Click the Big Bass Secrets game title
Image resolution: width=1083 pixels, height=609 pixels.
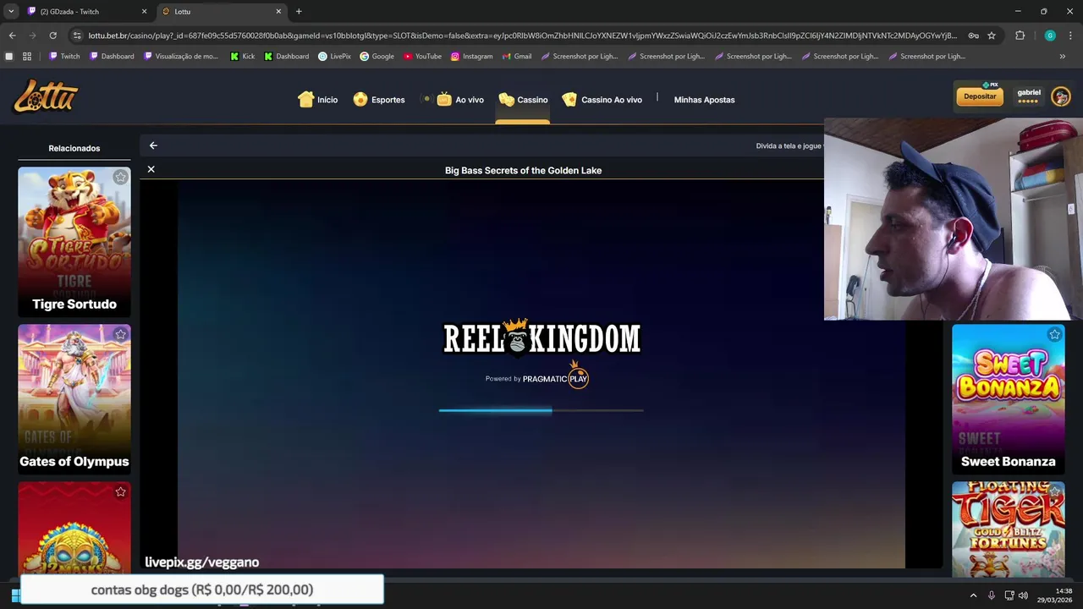523,170
